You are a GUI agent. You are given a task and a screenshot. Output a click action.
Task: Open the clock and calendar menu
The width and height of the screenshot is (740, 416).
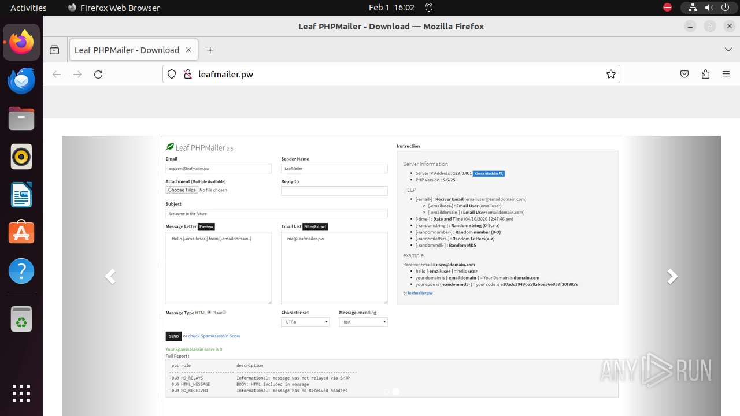[391, 8]
